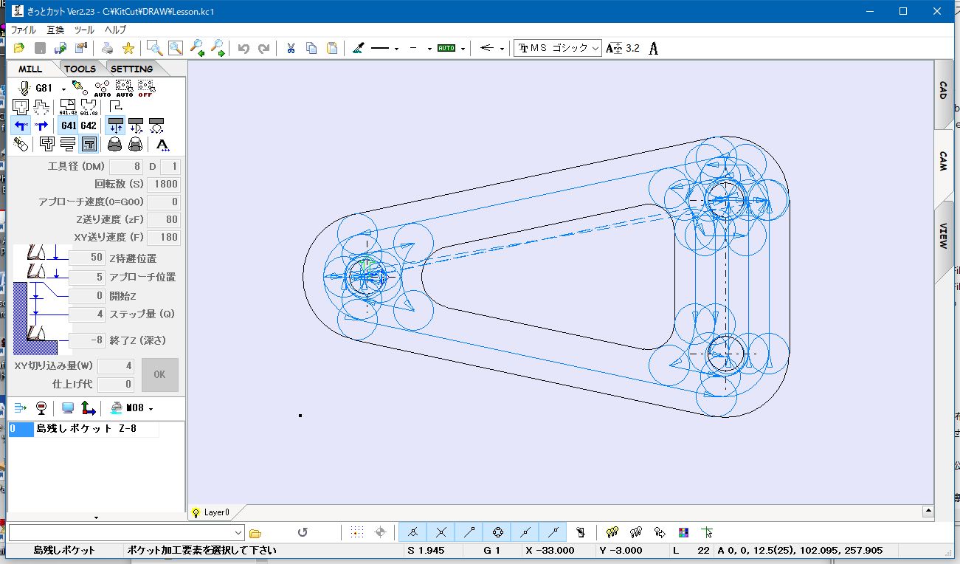Switch to the TOOLS tab
Image resolution: width=960 pixels, height=564 pixels.
click(80, 69)
